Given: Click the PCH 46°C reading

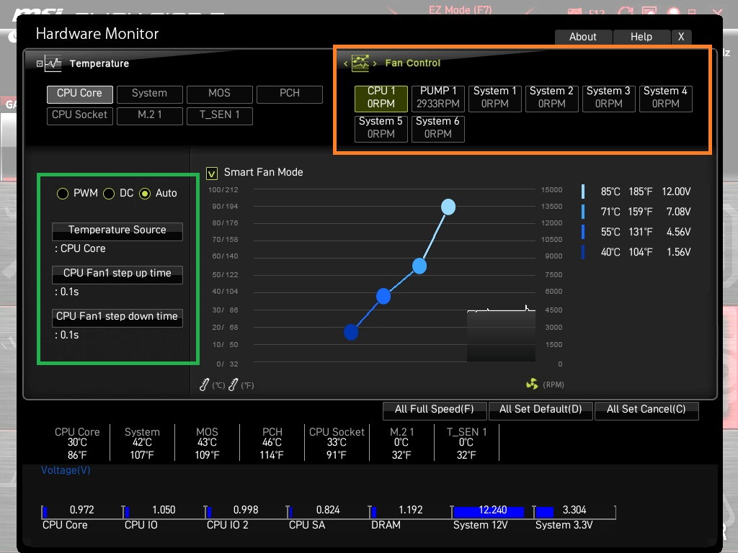Looking at the screenshot, I should [272, 443].
